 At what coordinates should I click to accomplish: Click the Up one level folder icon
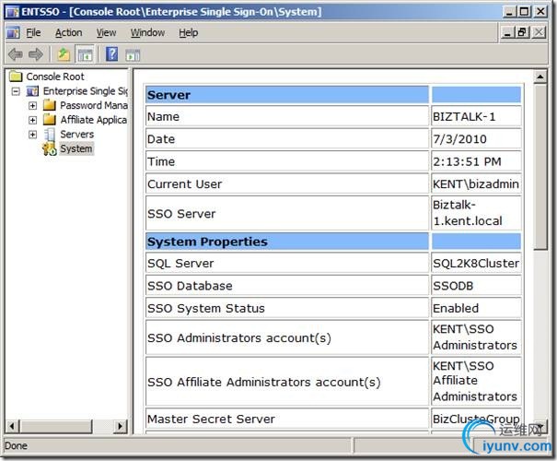click(x=64, y=54)
